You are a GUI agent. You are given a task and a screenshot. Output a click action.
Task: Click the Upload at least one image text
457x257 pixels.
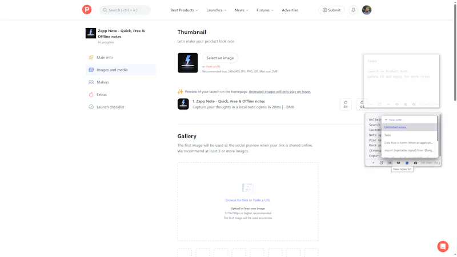(x=248, y=208)
